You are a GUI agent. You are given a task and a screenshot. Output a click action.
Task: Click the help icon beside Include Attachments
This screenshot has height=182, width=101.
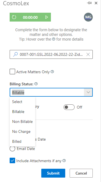pyautogui.click(x=64, y=161)
